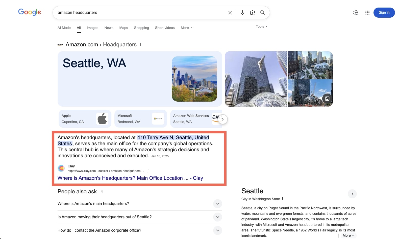Open the Tools dropdown
Image resolution: width=398 pixels, height=239 pixels.
(262, 26)
